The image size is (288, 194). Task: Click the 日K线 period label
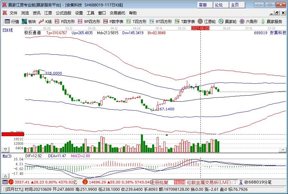pos(7,30)
